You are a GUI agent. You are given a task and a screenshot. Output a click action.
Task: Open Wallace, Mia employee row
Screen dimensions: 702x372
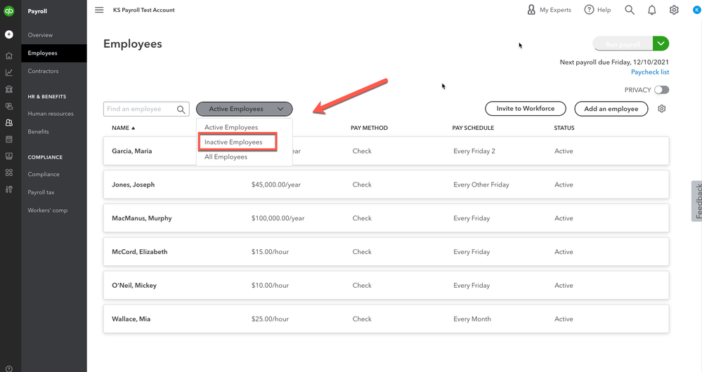point(386,319)
